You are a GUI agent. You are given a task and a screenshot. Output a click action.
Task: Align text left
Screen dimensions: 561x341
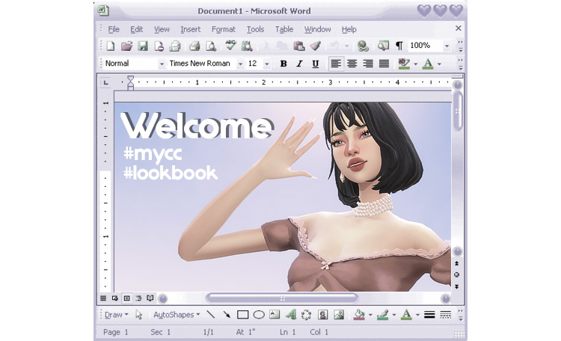tap(336, 64)
